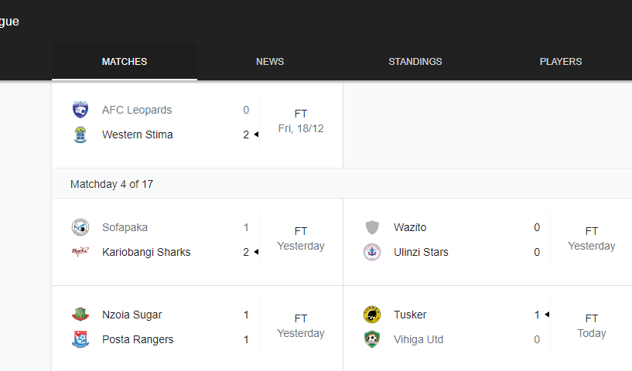Switch to the Standings tab

415,62
